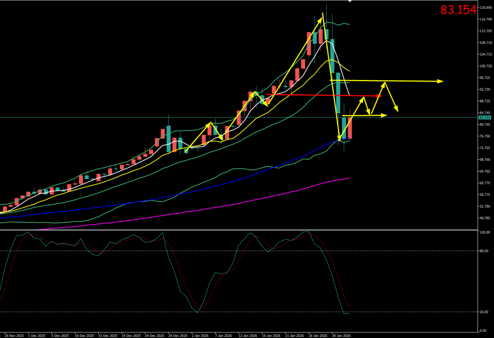This screenshot has height=338, width=494.
Task: Select the 20.00 oscillator level label
Action: [x=485, y=312]
